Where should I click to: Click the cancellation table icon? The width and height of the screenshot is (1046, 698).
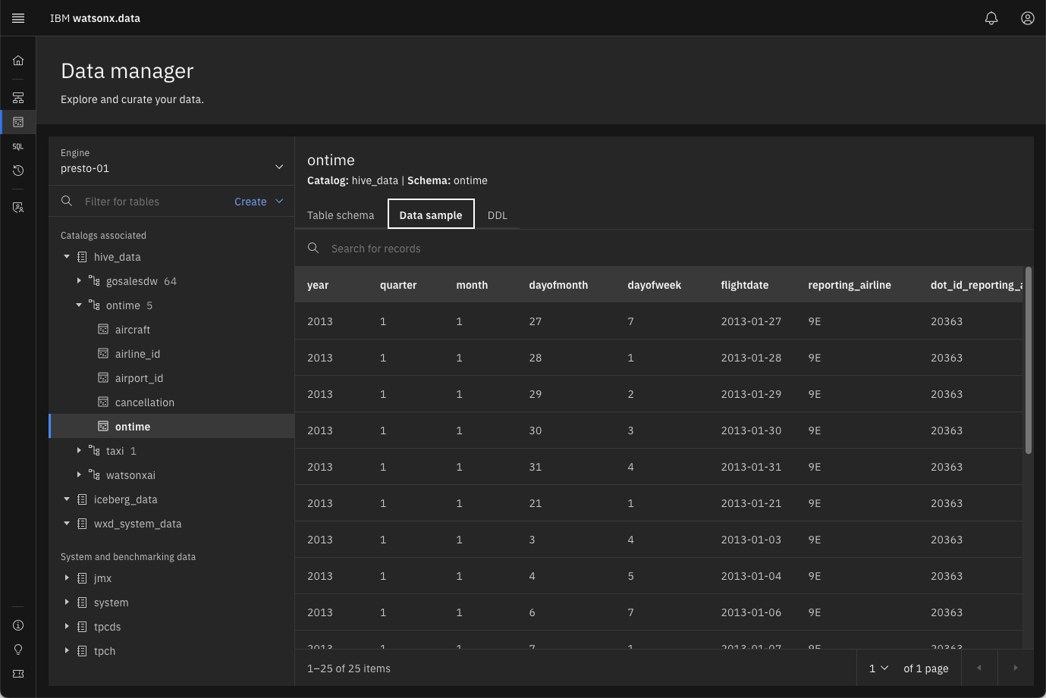103,402
